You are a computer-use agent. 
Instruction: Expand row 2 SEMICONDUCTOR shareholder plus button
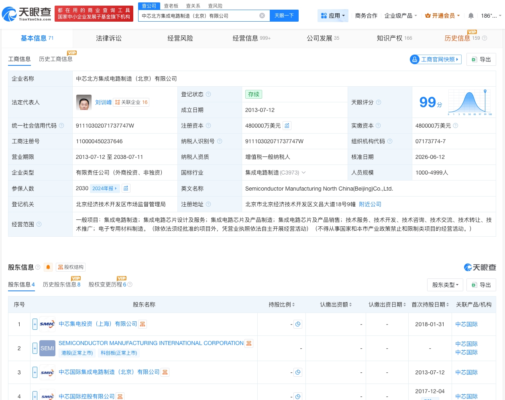click(x=35, y=348)
